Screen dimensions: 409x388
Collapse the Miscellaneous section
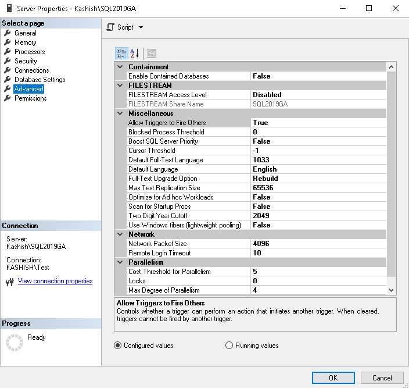(x=120, y=113)
